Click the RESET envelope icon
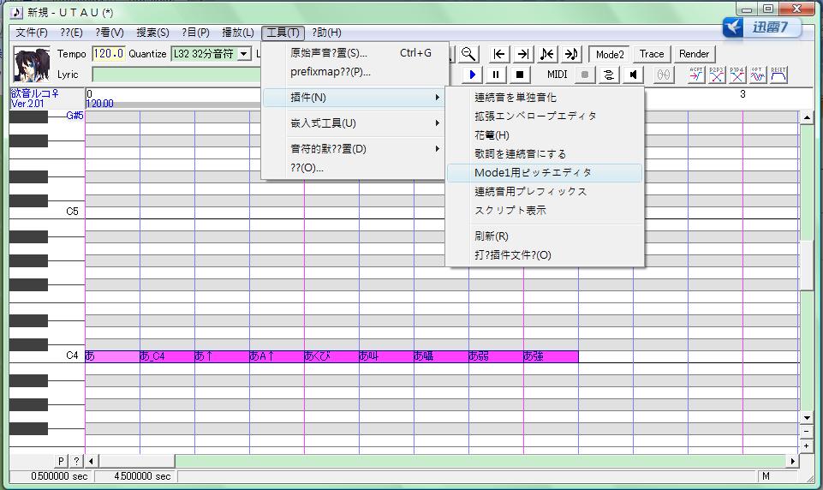 pos(778,75)
